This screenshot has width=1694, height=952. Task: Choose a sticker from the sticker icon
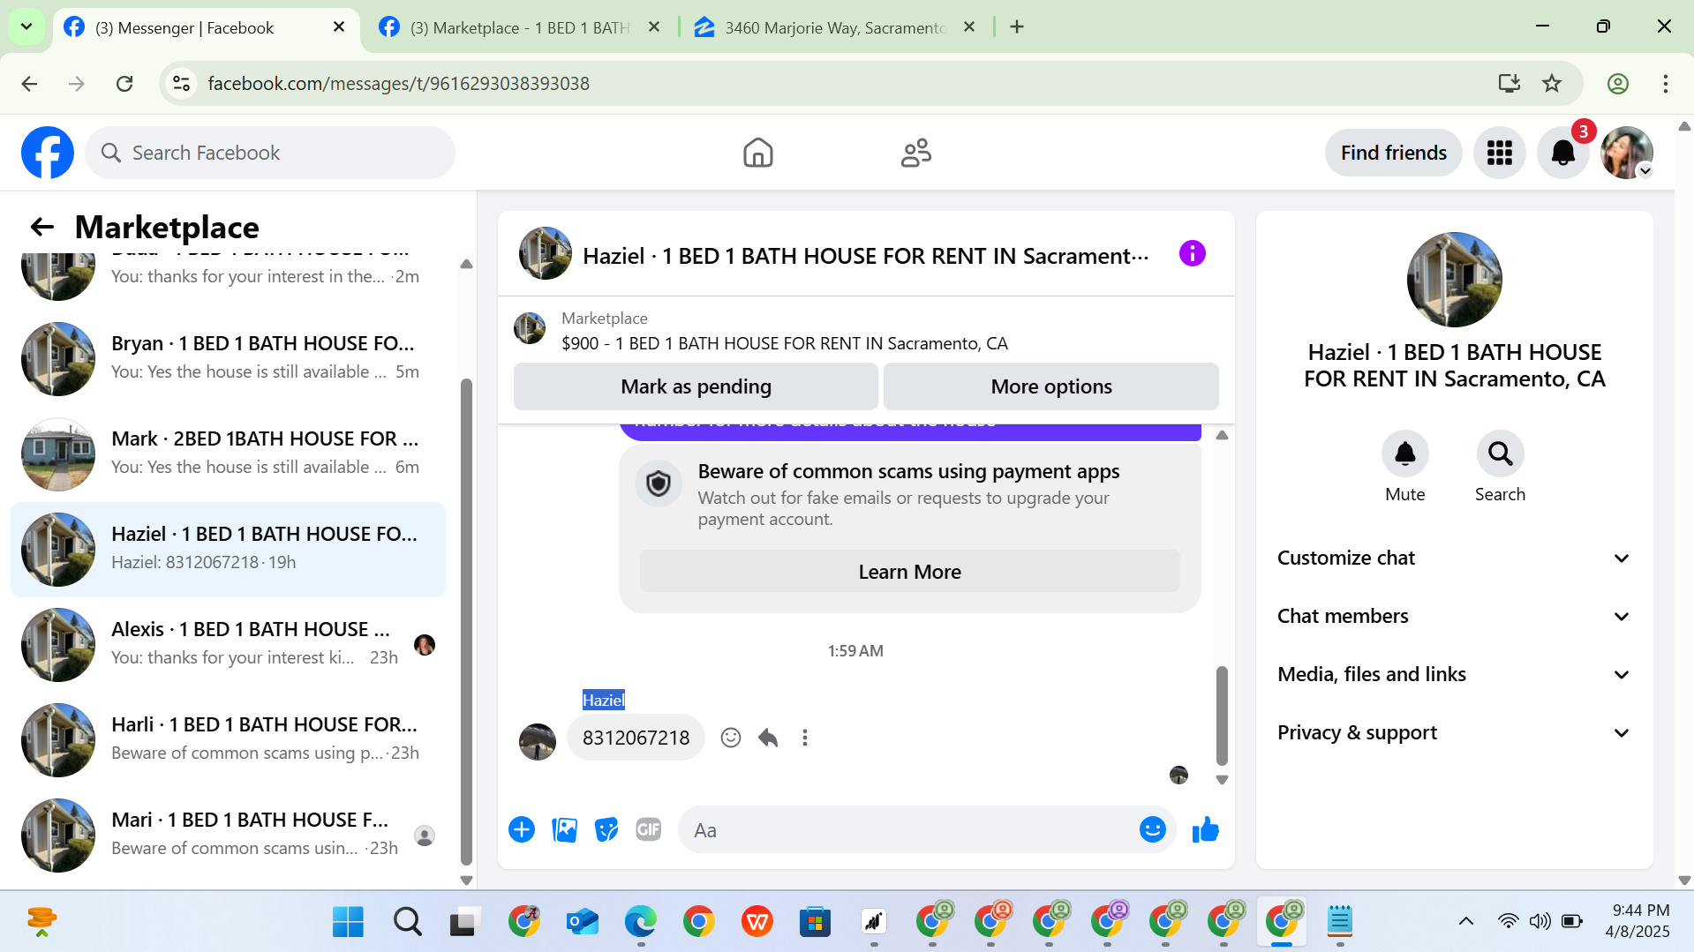[606, 829]
